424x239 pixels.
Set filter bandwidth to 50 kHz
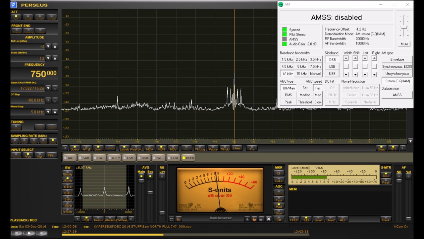click(68, 174)
